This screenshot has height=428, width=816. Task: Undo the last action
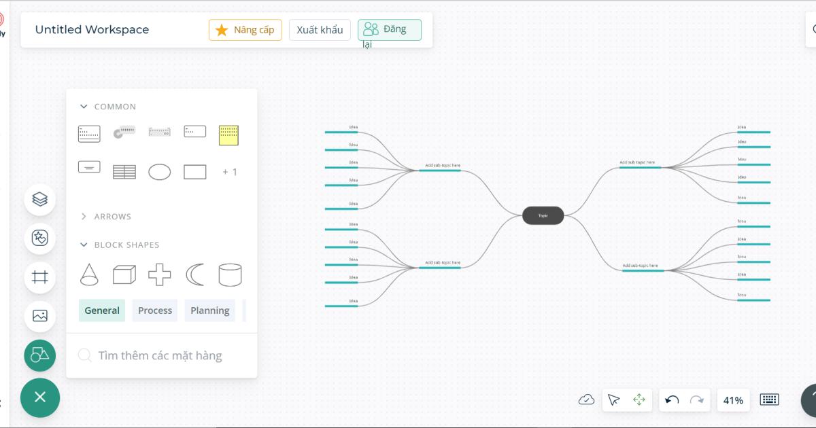pos(672,400)
